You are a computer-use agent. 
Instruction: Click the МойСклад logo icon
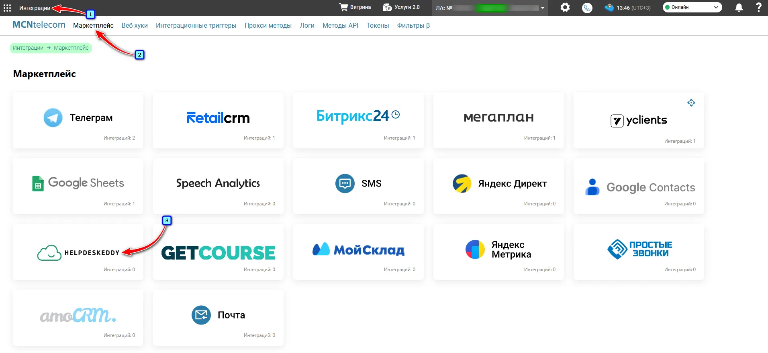point(321,250)
